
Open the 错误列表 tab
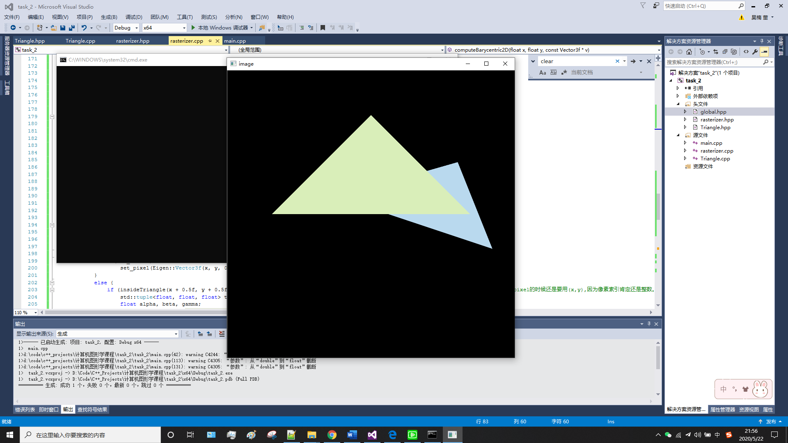point(25,409)
